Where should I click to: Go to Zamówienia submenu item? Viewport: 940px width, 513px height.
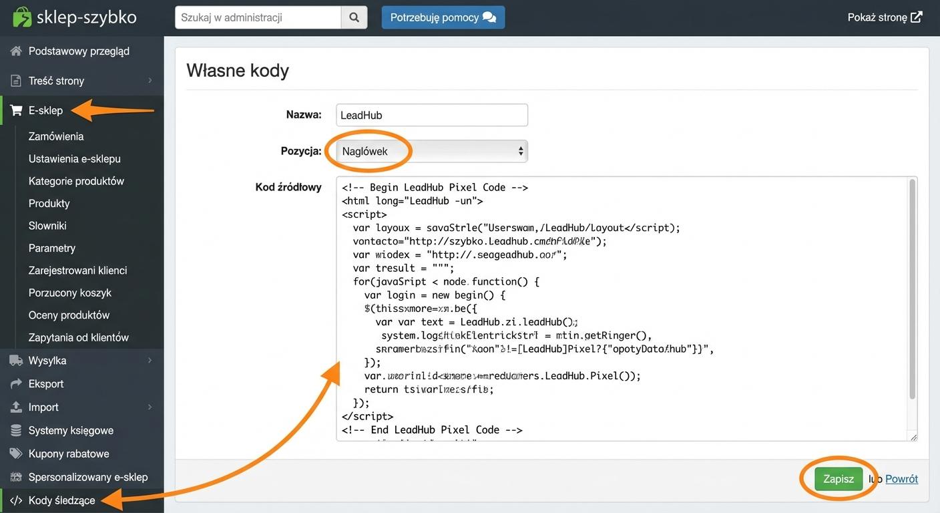56,136
